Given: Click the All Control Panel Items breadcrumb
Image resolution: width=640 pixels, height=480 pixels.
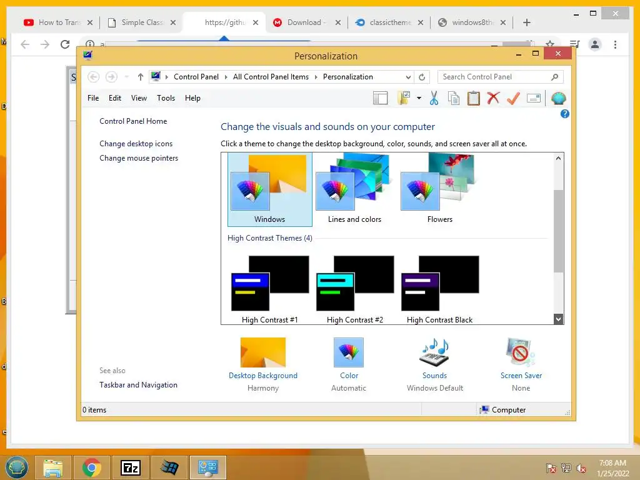Looking at the screenshot, I should pos(271,77).
